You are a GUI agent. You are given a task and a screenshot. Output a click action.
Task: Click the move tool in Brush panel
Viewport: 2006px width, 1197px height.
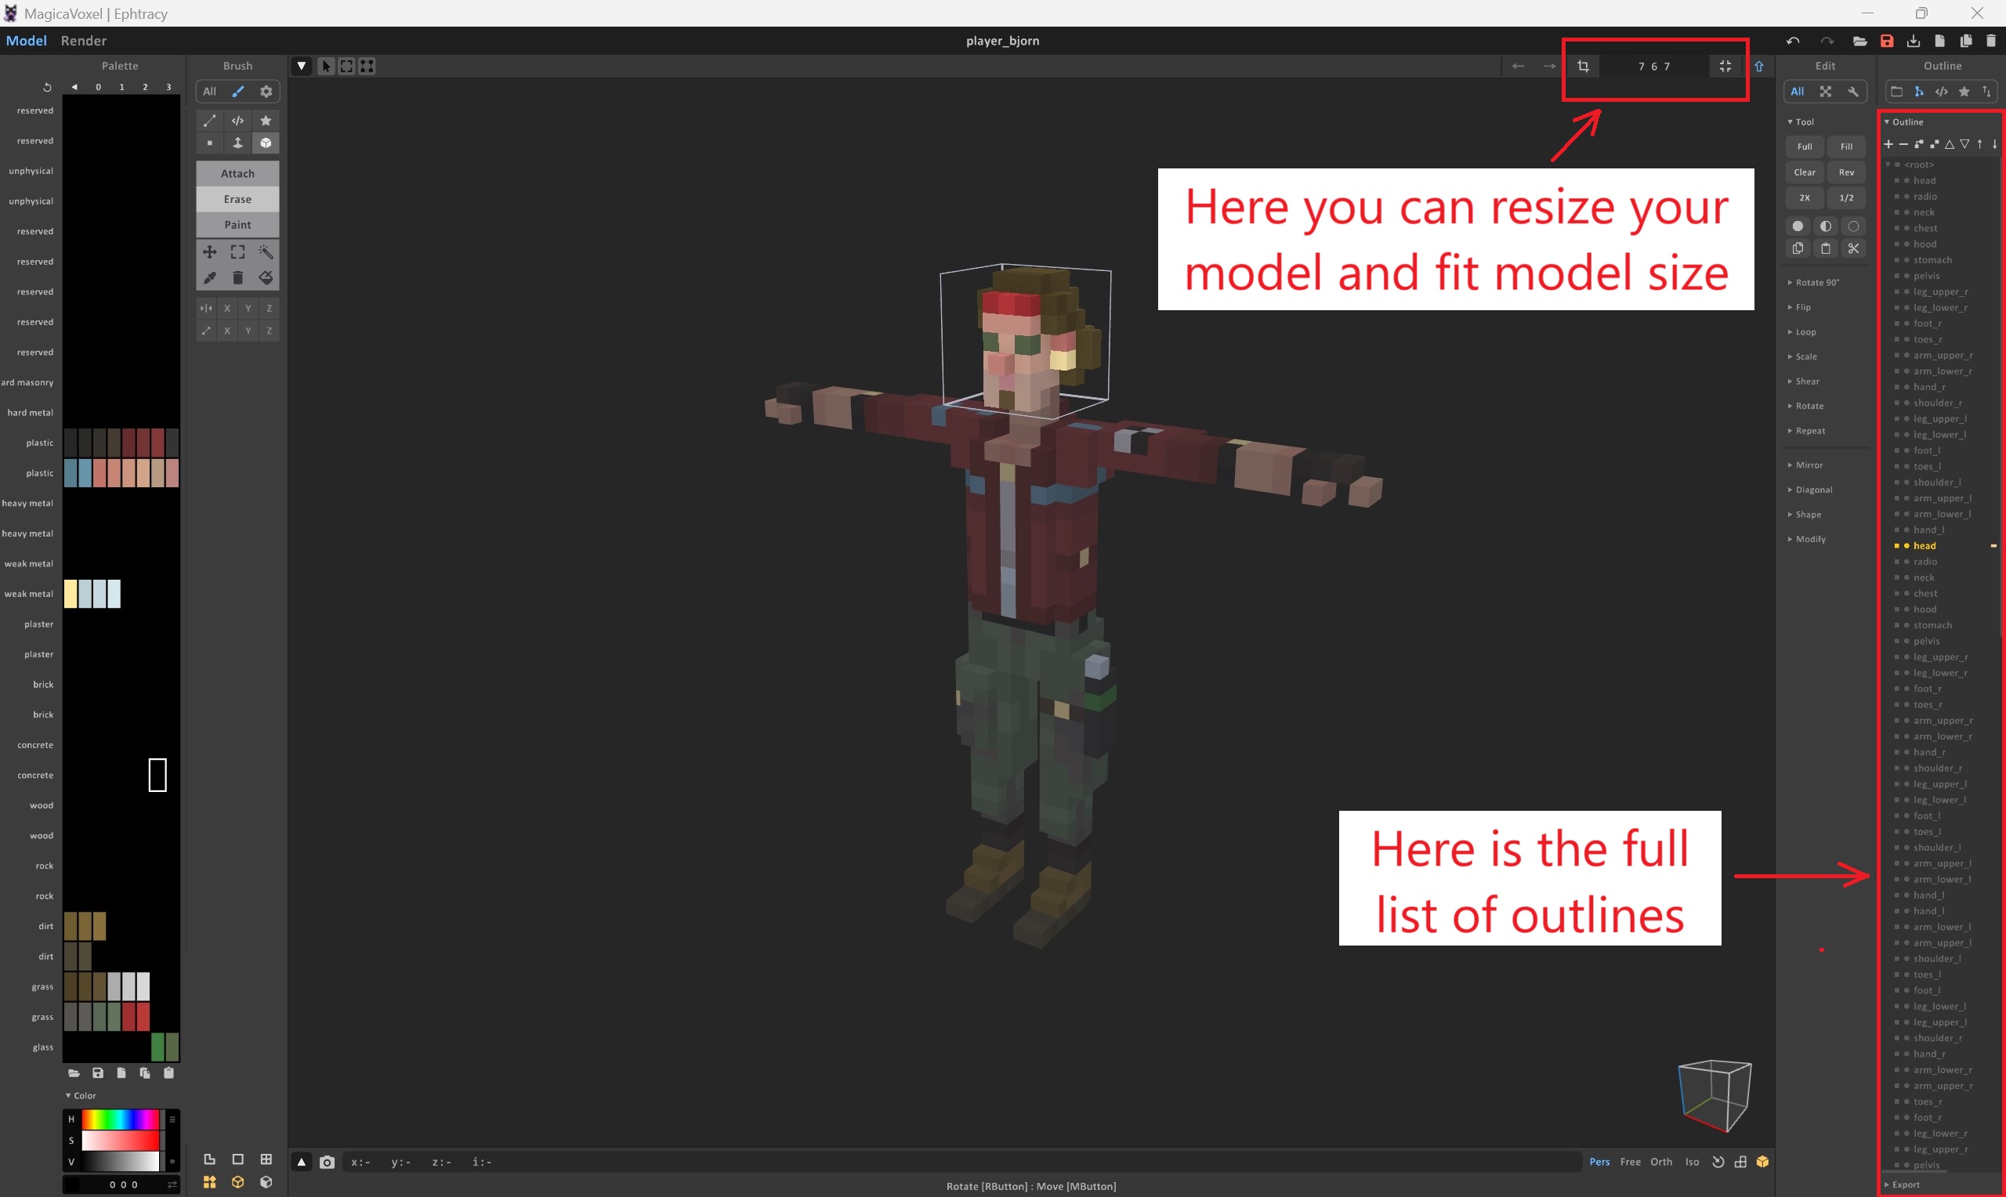pyautogui.click(x=210, y=251)
